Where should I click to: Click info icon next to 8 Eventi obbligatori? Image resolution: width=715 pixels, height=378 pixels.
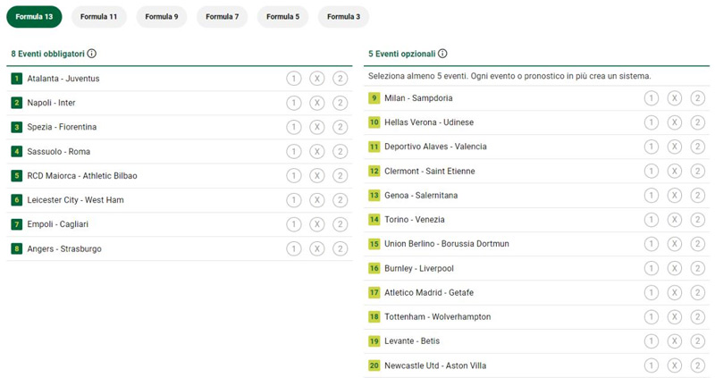click(x=92, y=54)
